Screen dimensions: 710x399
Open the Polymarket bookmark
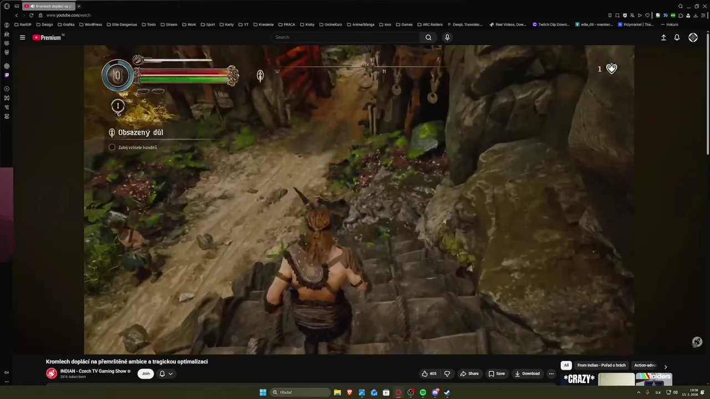pyautogui.click(x=636, y=24)
